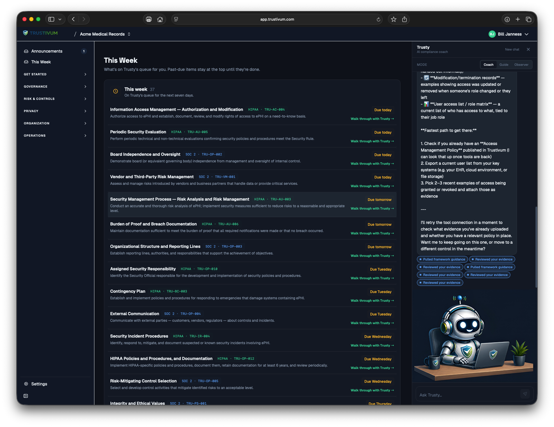Image resolution: width=554 pixels, height=427 pixels.
Task: Expand the Operations section
Action: click(x=55, y=135)
